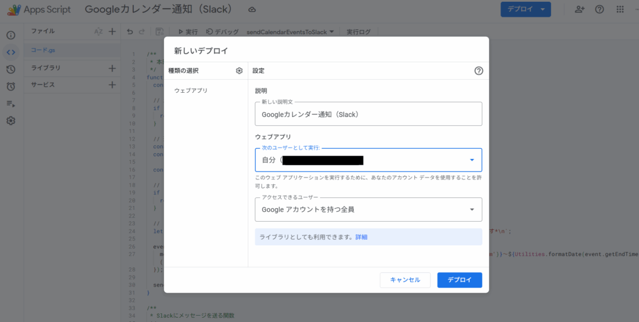This screenshot has width=639, height=322.
Task: Open the Editor code icon in sidebar
Action: (x=11, y=52)
